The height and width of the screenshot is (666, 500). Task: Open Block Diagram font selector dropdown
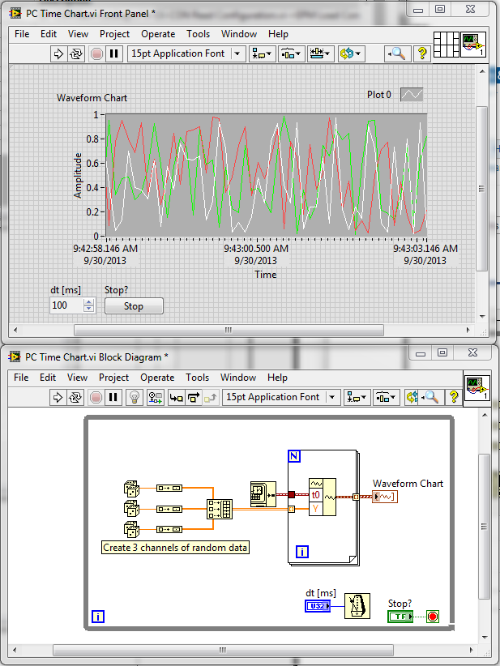tap(281, 398)
